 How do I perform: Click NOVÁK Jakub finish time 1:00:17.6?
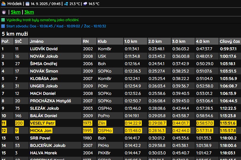pos(228,56)
